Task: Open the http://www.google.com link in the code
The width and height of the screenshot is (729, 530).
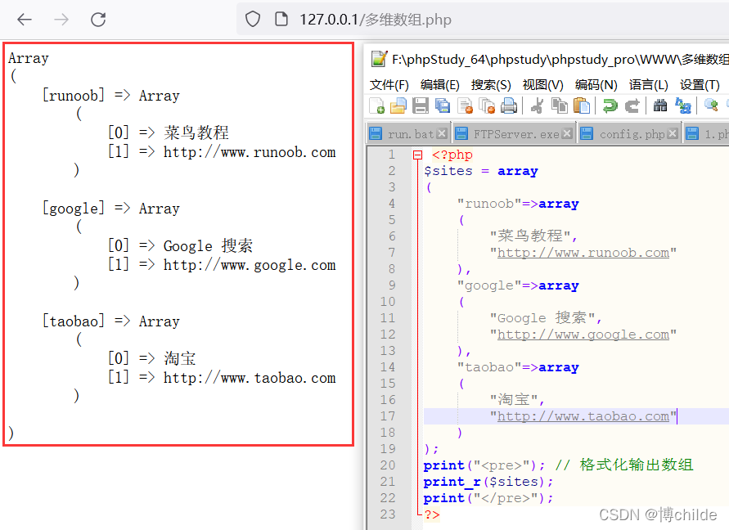Action: pyautogui.click(x=583, y=335)
